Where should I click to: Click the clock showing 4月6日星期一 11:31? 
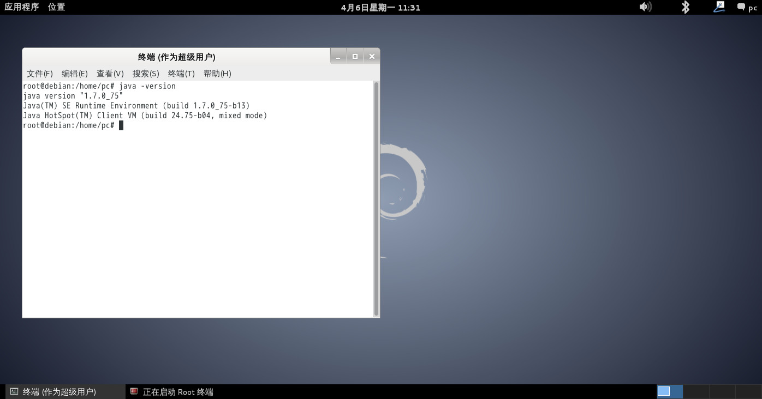(x=380, y=7)
